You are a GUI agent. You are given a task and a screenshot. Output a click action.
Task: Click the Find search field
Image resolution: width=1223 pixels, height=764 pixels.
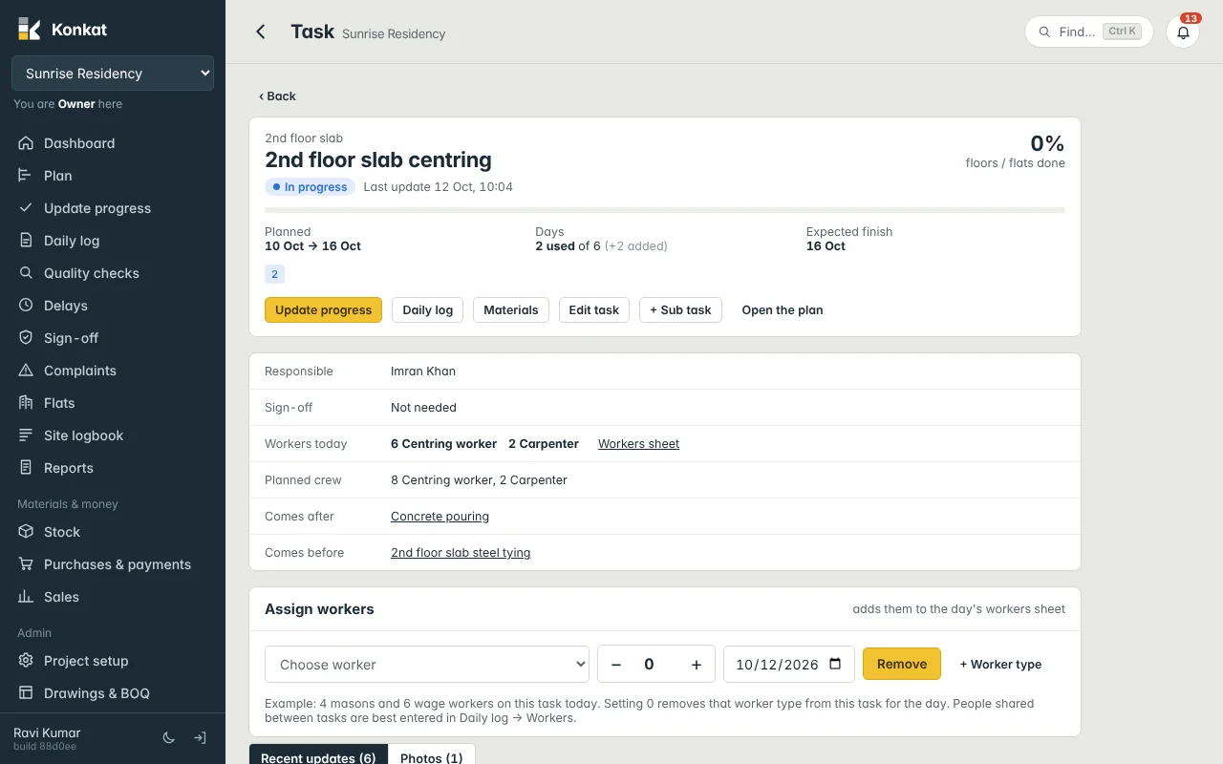pyautogui.click(x=1089, y=32)
